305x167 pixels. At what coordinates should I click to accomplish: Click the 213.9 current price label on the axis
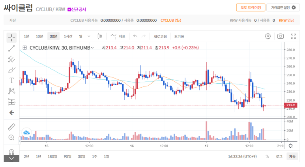click(x=290, y=105)
